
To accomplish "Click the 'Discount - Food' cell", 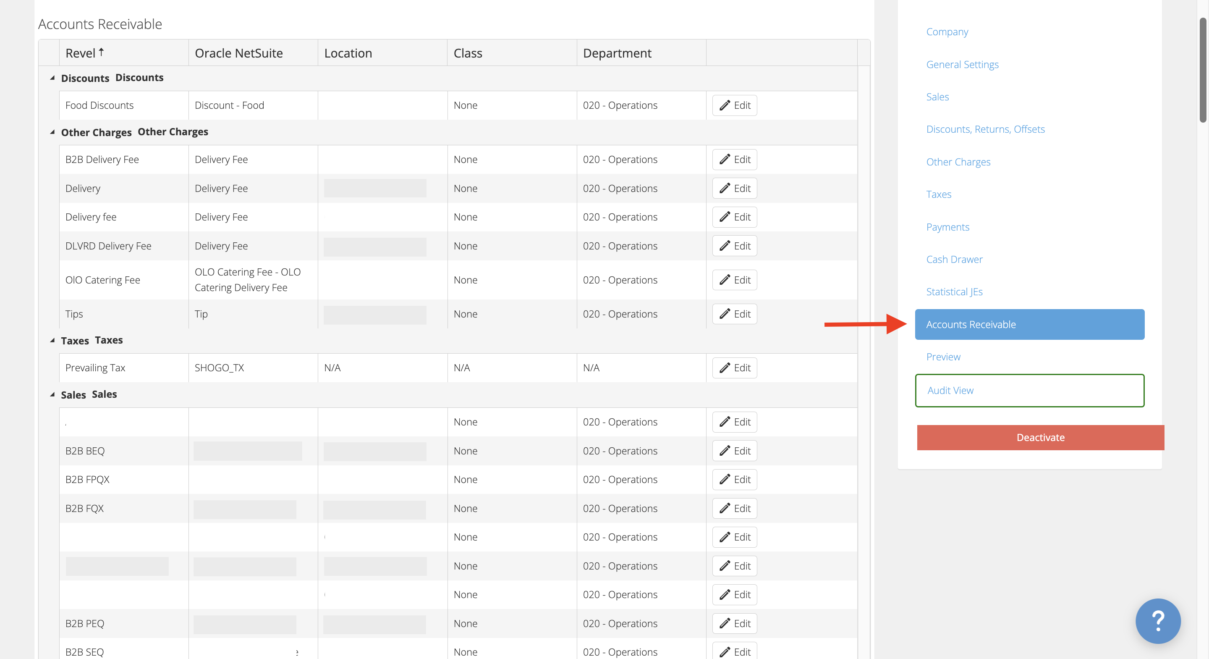I will click(254, 105).
